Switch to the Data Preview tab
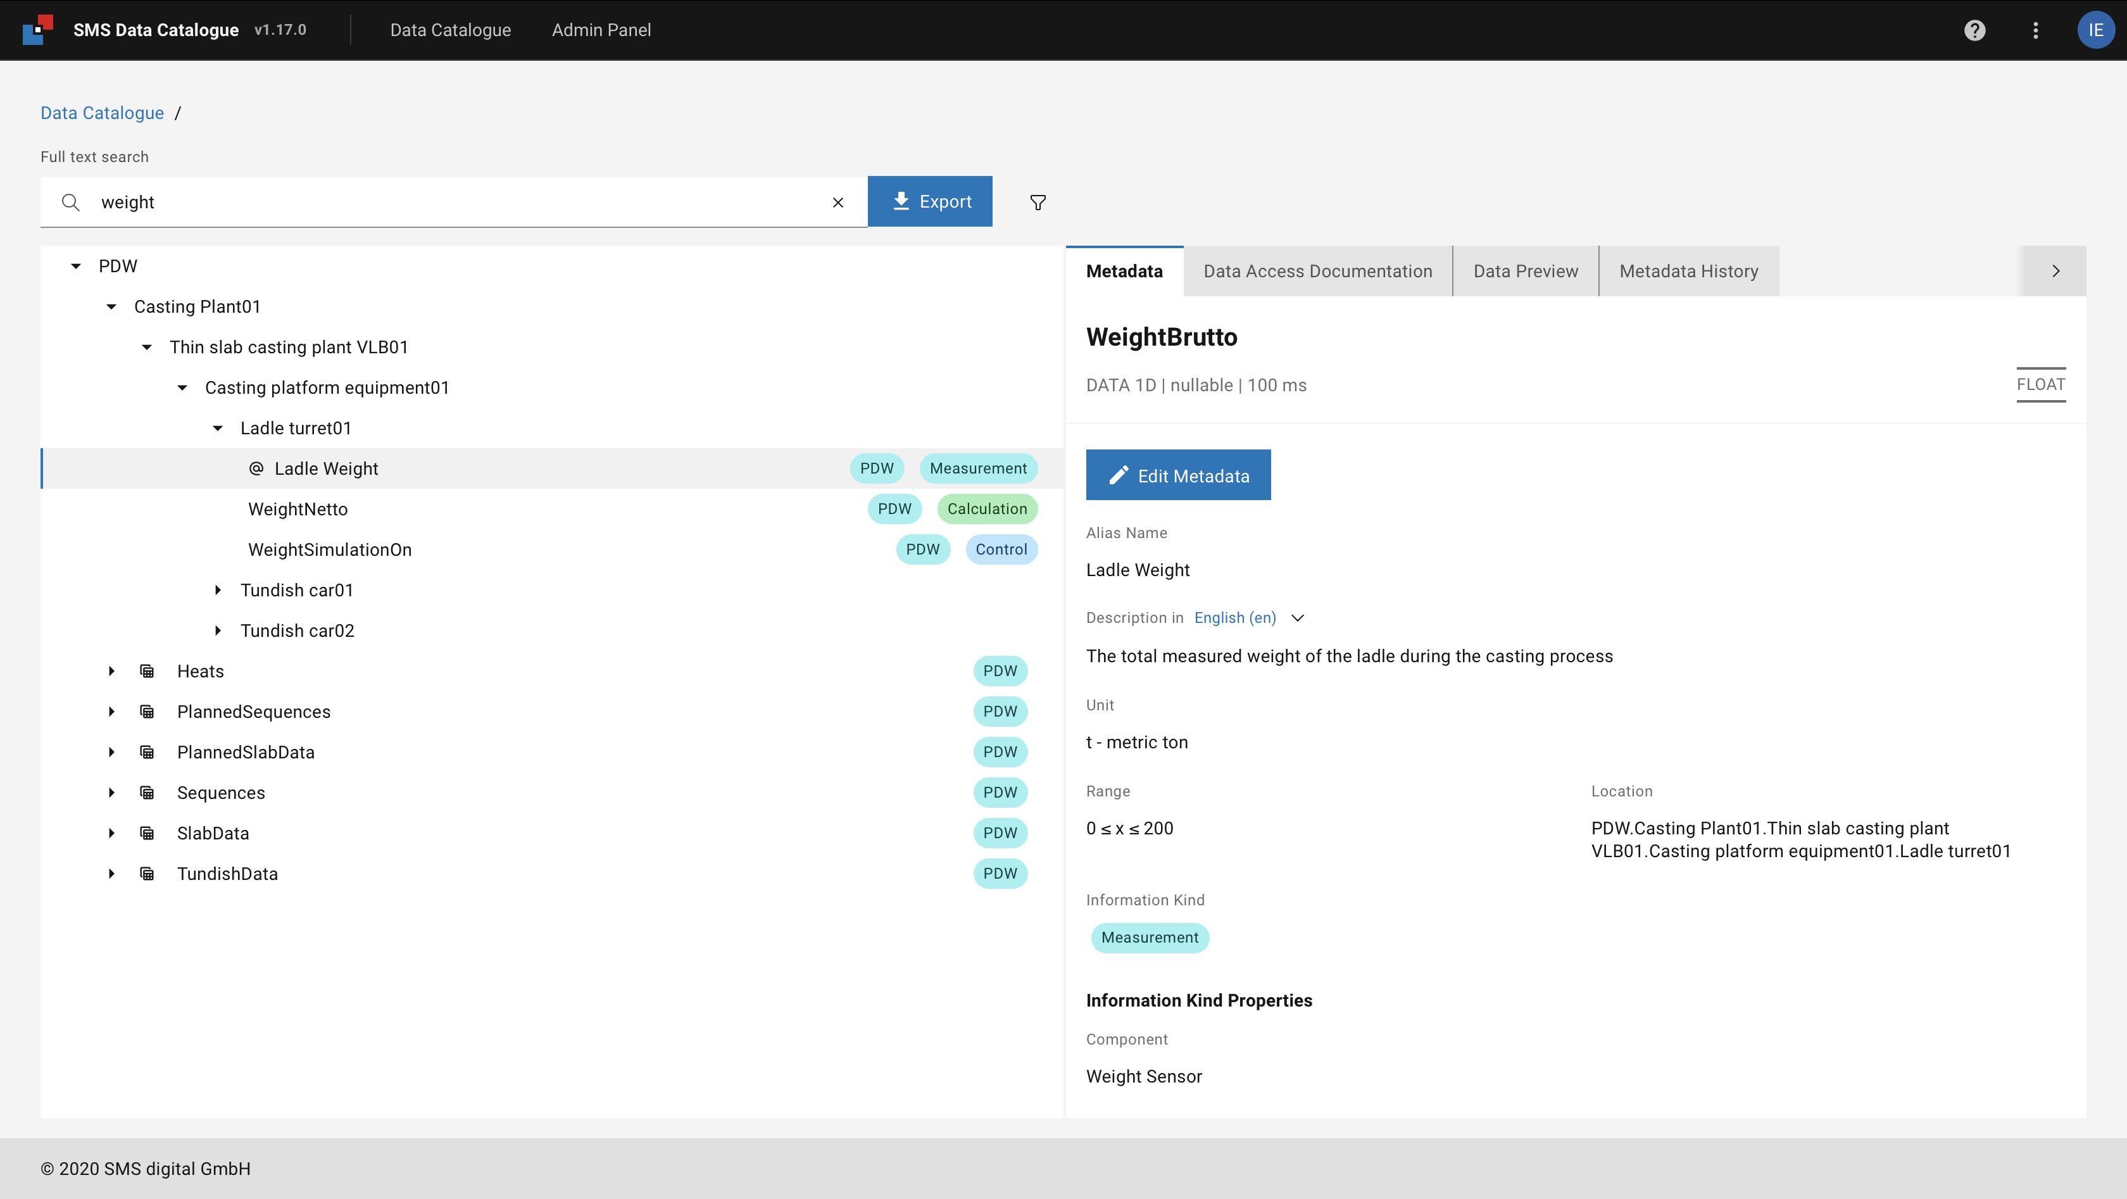 tap(1525, 272)
